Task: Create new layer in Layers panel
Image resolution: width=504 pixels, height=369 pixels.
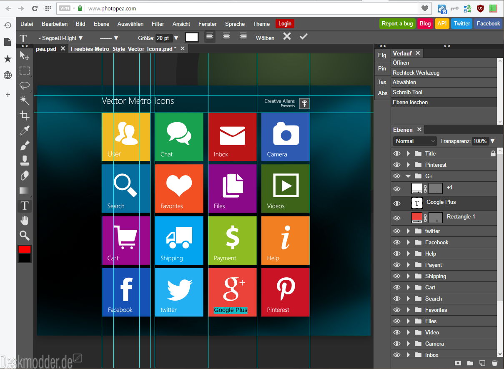Action: (482, 363)
